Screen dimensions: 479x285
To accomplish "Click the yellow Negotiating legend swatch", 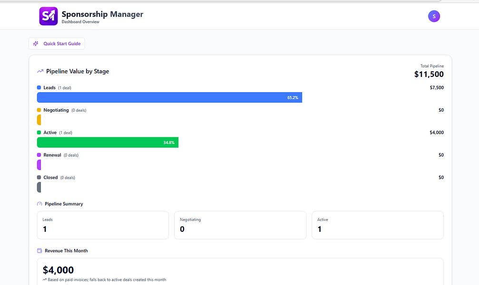I will tap(39, 110).
